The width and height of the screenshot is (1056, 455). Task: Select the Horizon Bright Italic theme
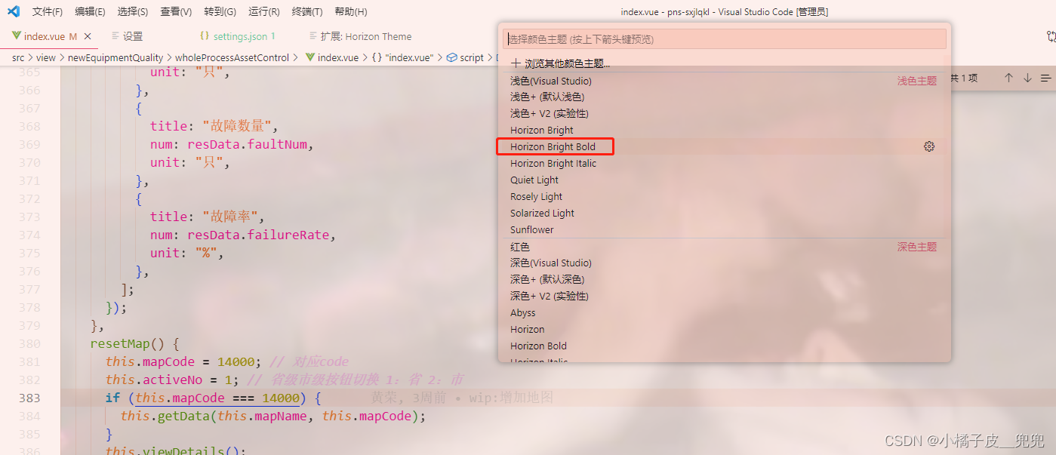[725, 163]
